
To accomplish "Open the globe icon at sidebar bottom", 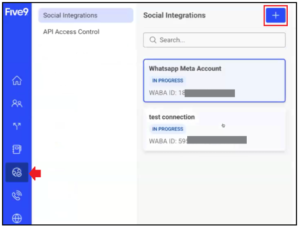I will click(17, 218).
